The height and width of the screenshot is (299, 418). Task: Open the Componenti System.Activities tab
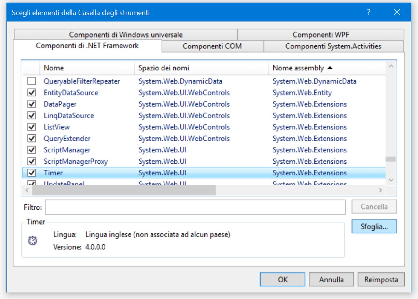[x=333, y=46]
